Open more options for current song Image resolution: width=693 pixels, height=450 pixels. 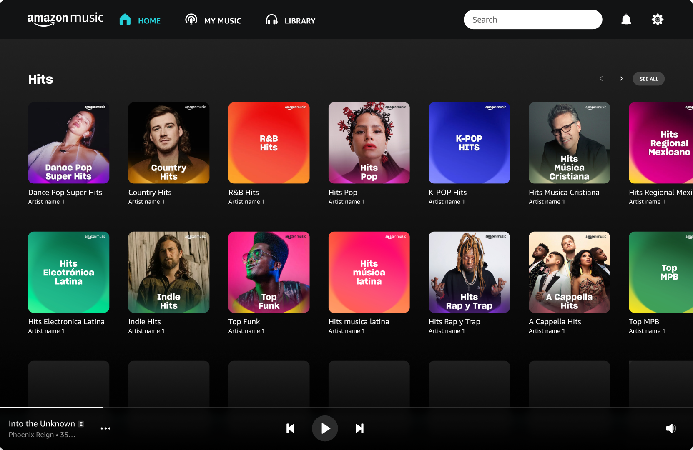[105, 428]
